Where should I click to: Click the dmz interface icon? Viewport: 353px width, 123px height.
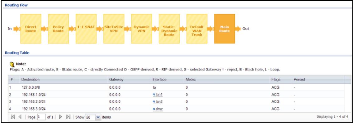tap(154, 109)
